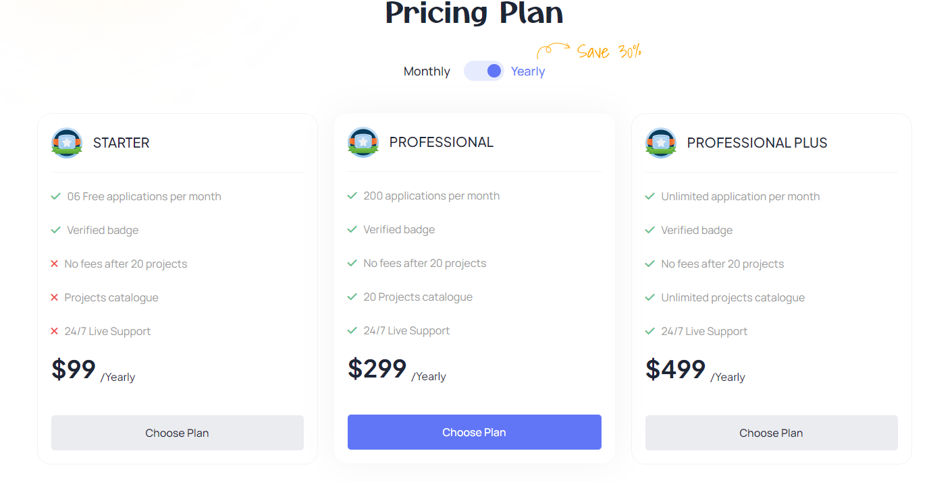Click the red X beside Projects catalogue
This screenshot has width=933, height=482.
click(x=55, y=297)
